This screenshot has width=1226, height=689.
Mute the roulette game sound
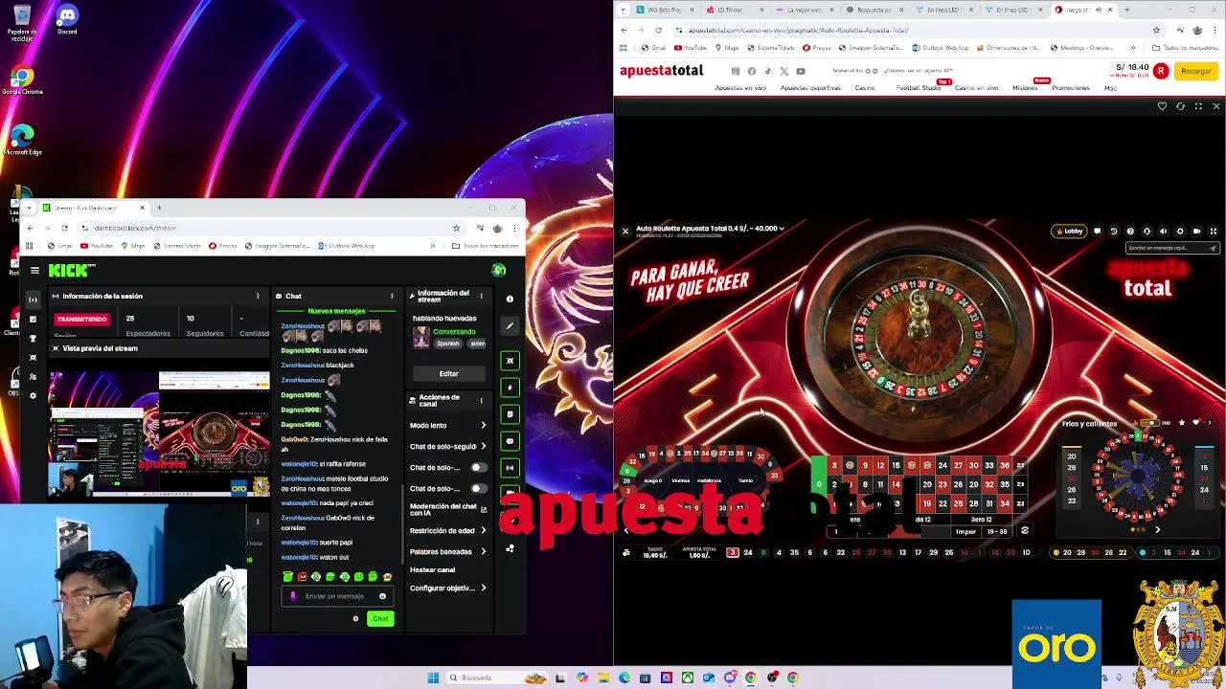click(1164, 231)
